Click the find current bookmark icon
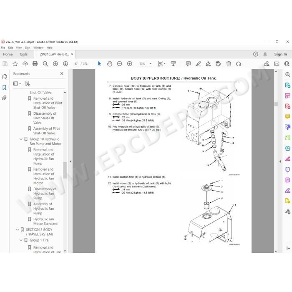The width and height of the screenshot is (292, 292). click(28, 83)
